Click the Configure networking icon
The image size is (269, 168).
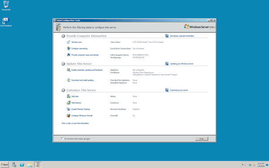tap(69, 48)
